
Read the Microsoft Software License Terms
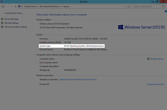point(78,79)
